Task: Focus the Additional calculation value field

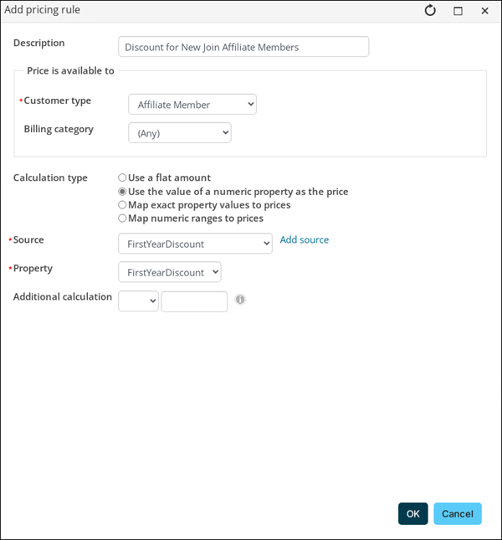Action: pyautogui.click(x=194, y=301)
